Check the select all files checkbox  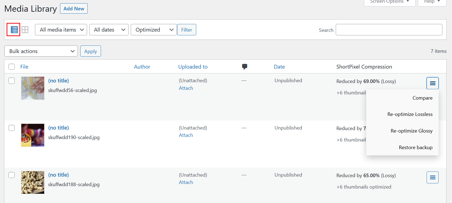pyautogui.click(x=11, y=67)
